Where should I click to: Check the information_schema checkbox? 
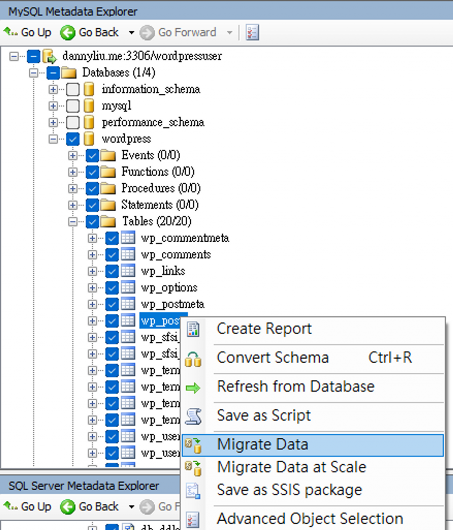(x=73, y=89)
